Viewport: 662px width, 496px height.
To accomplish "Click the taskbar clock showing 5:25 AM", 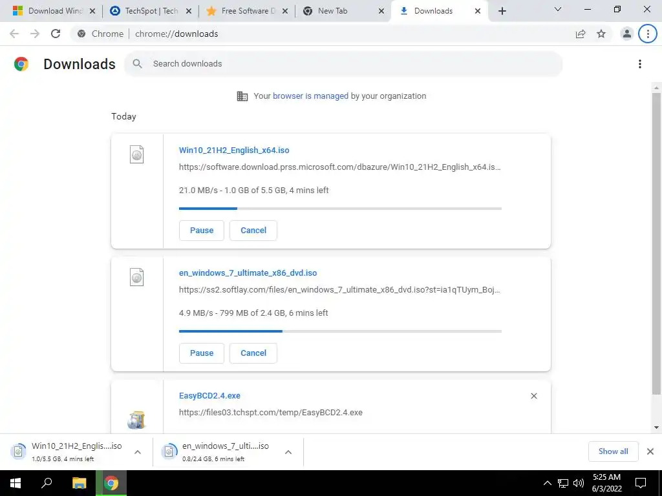I will coord(606,483).
